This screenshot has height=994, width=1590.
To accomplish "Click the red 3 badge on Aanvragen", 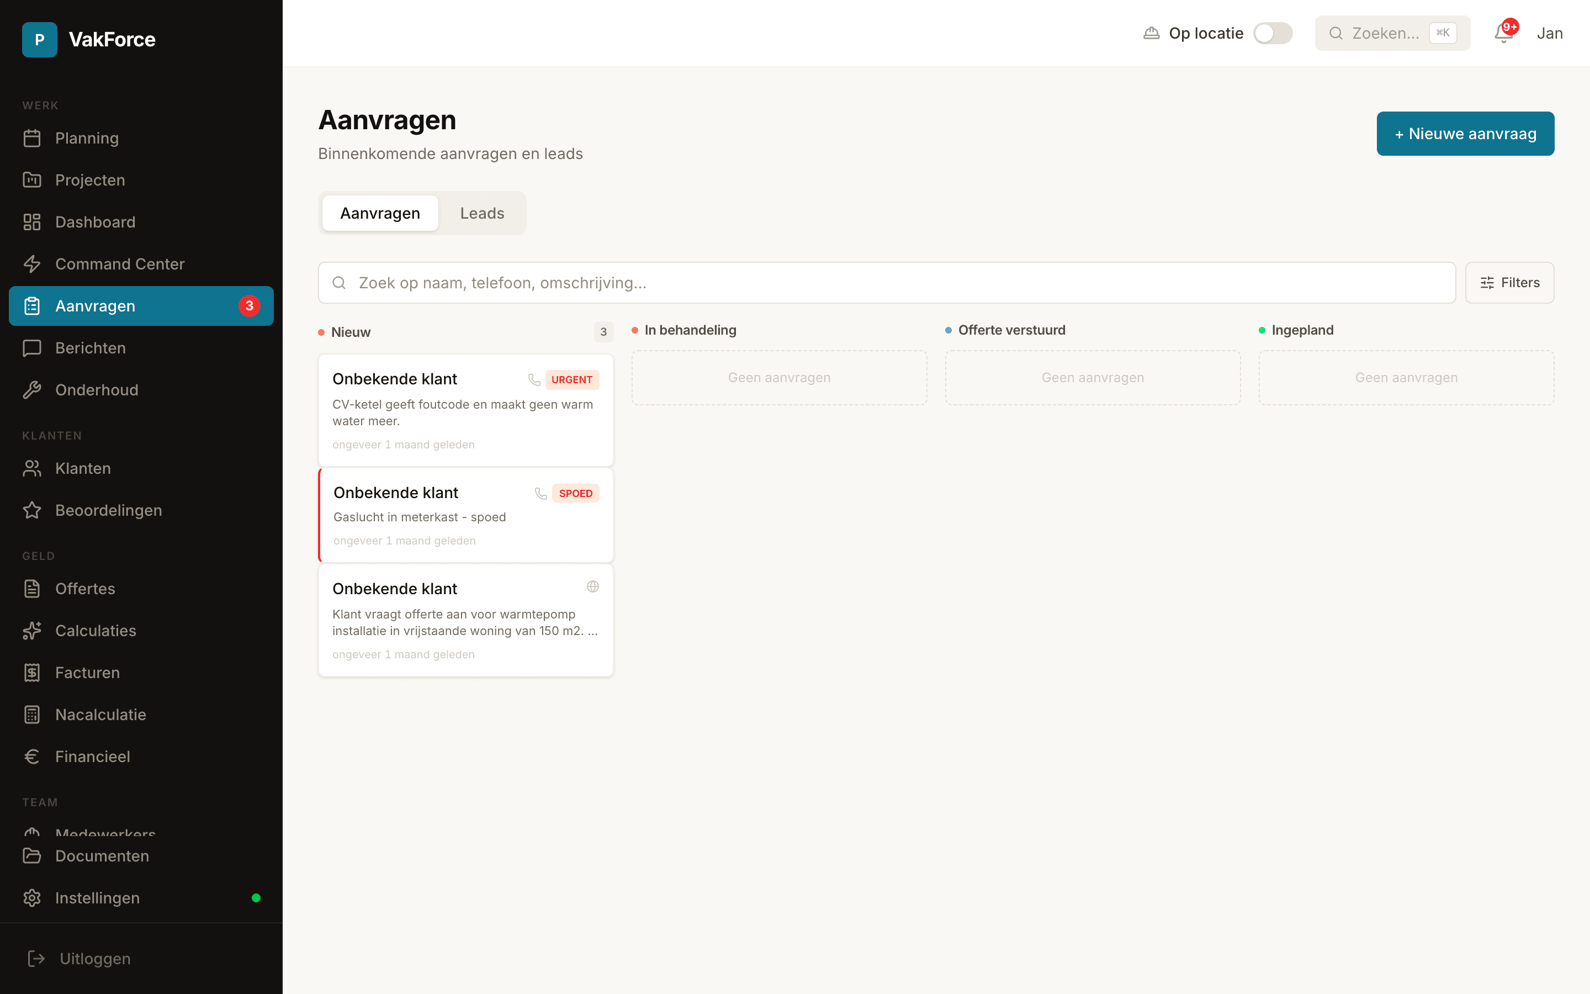I will [x=250, y=306].
